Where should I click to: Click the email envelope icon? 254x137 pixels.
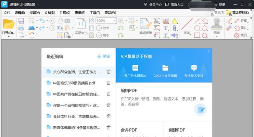(31, 21)
